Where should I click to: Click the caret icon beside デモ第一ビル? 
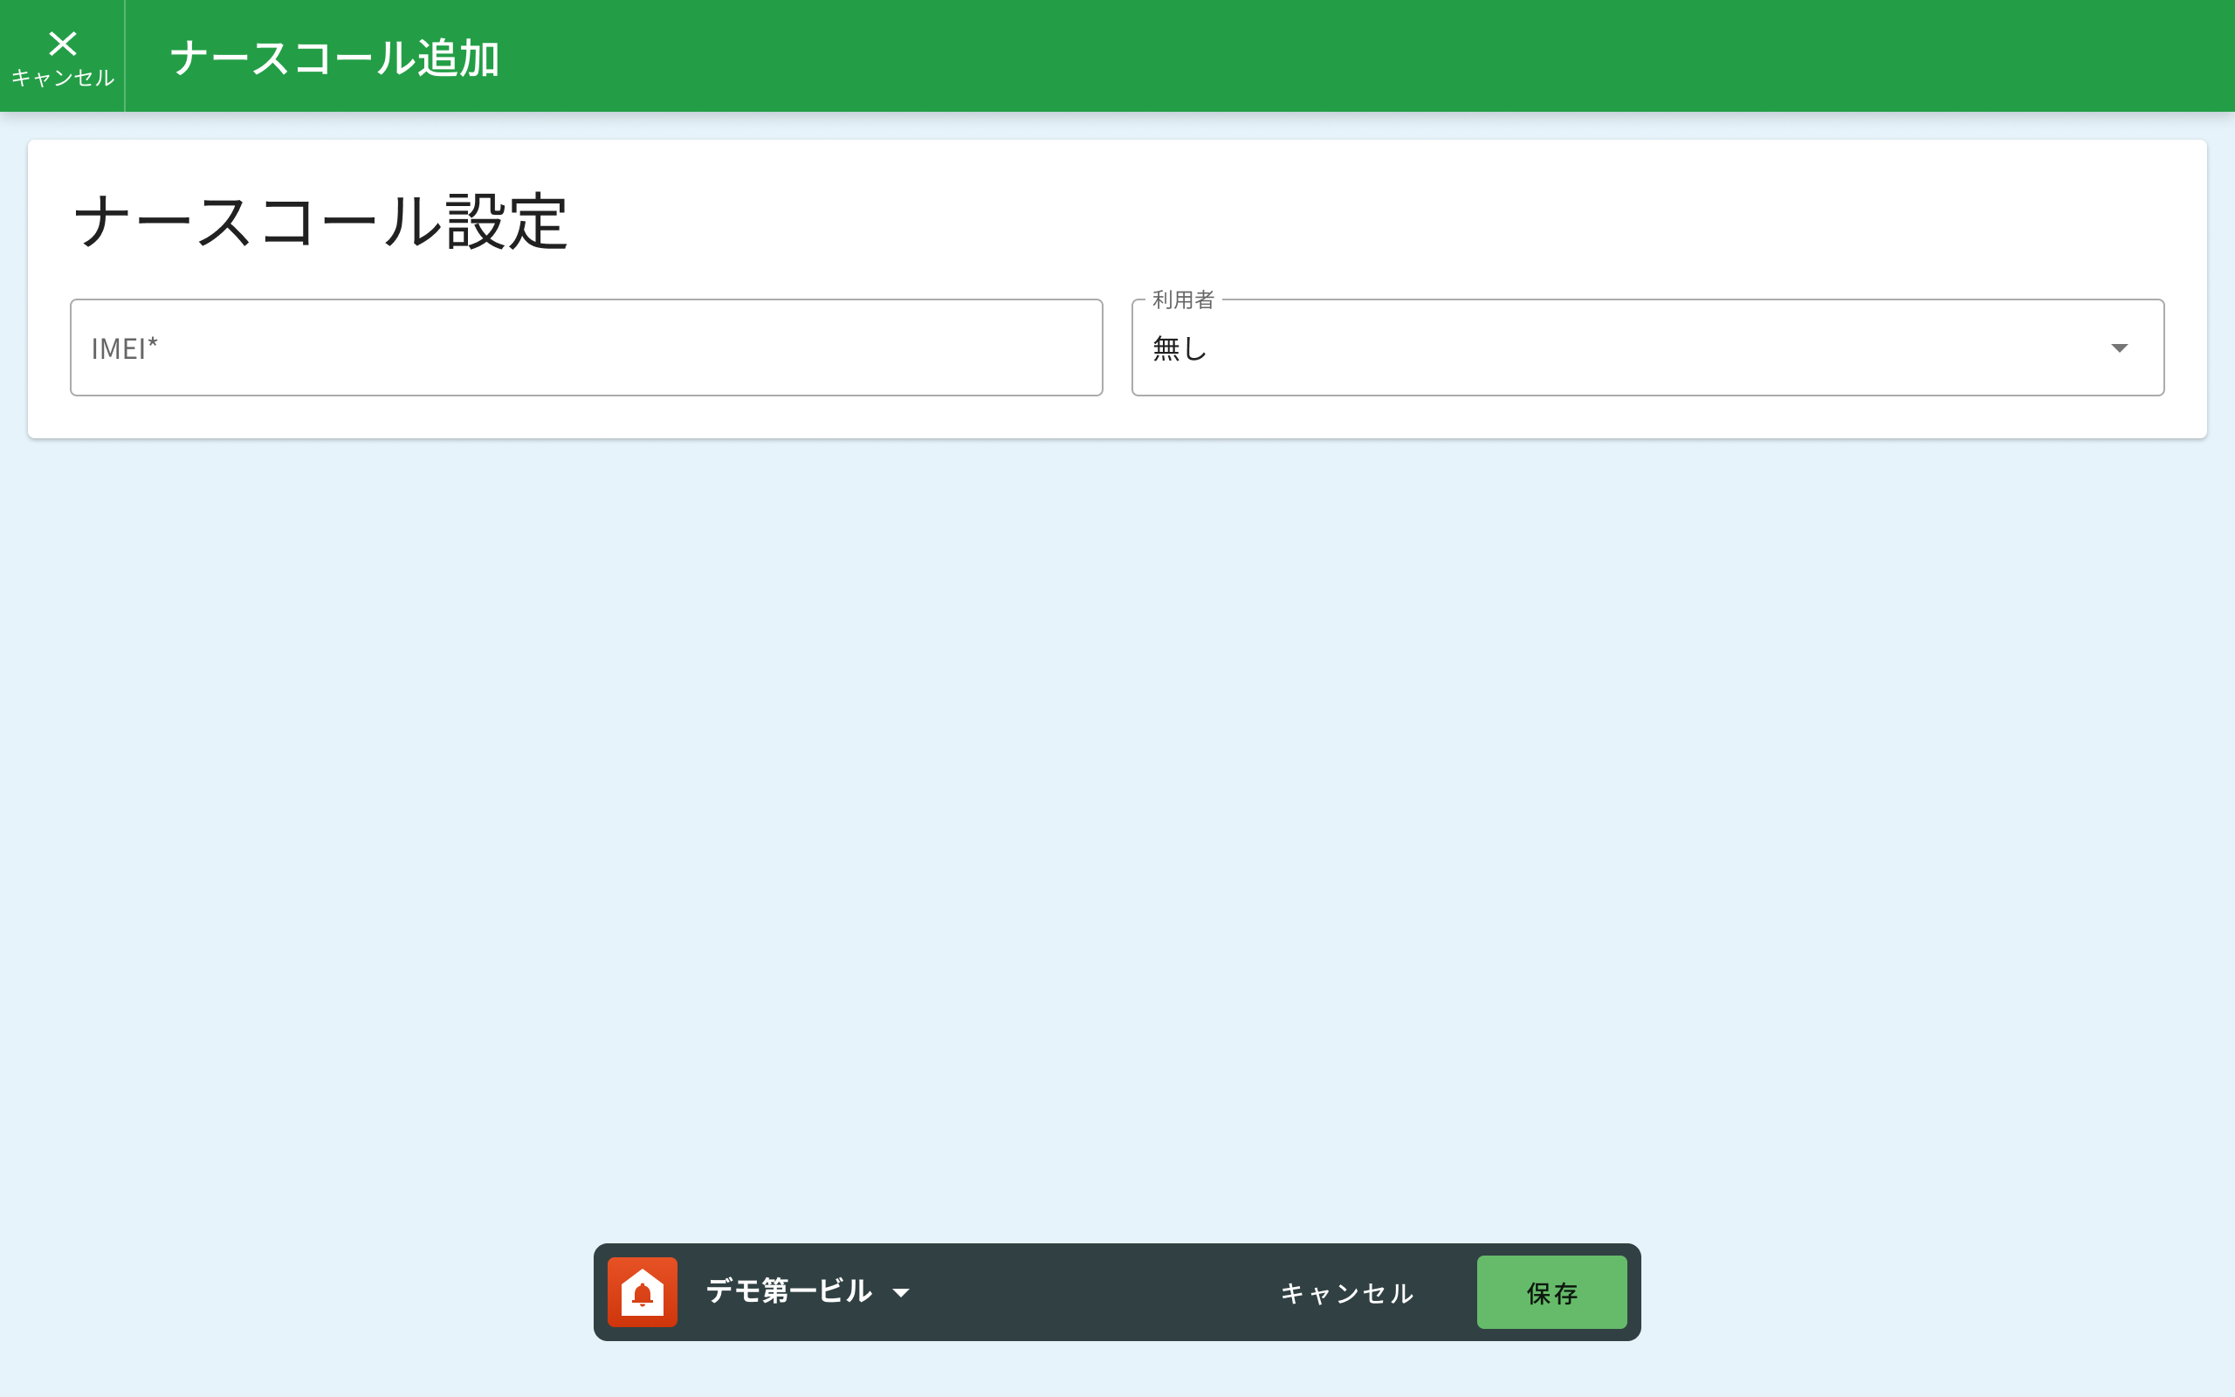pyautogui.click(x=900, y=1292)
